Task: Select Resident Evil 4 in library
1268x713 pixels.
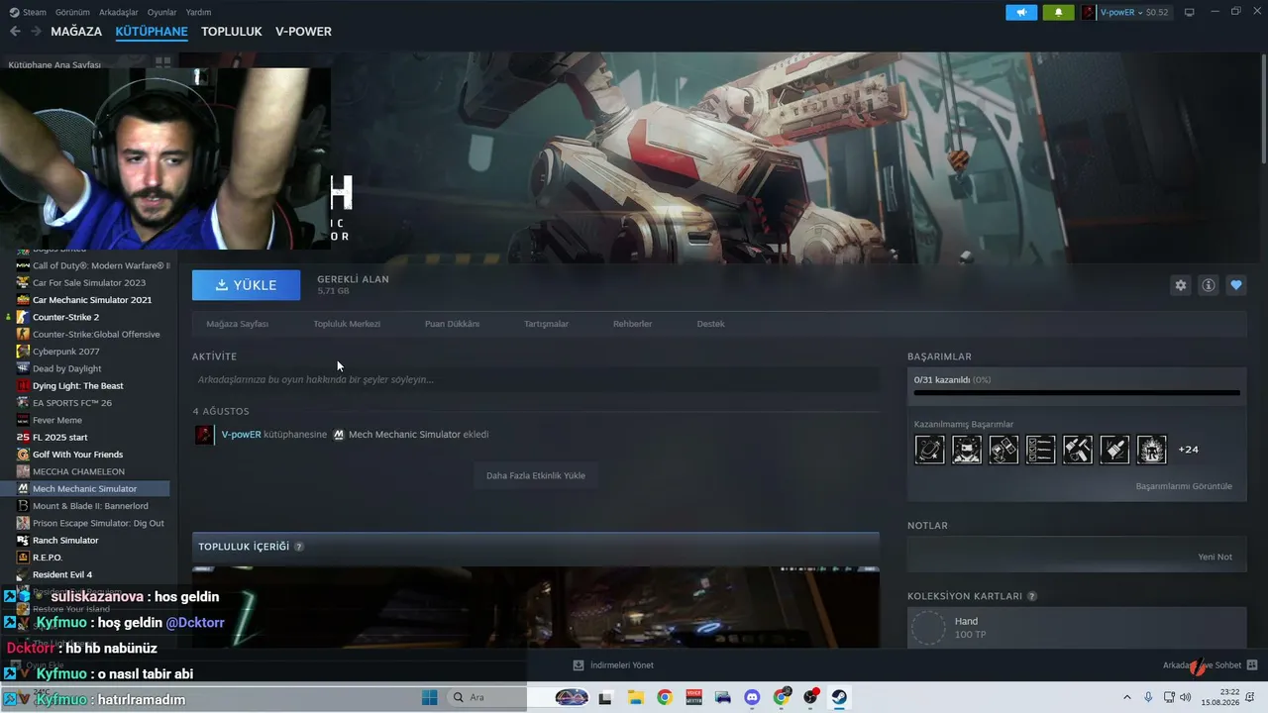Action: click(62, 574)
